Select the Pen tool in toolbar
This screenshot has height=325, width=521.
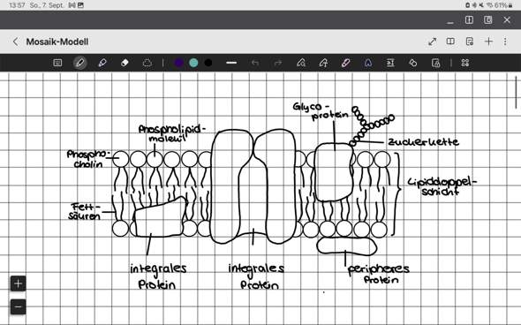pyautogui.click(x=79, y=63)
